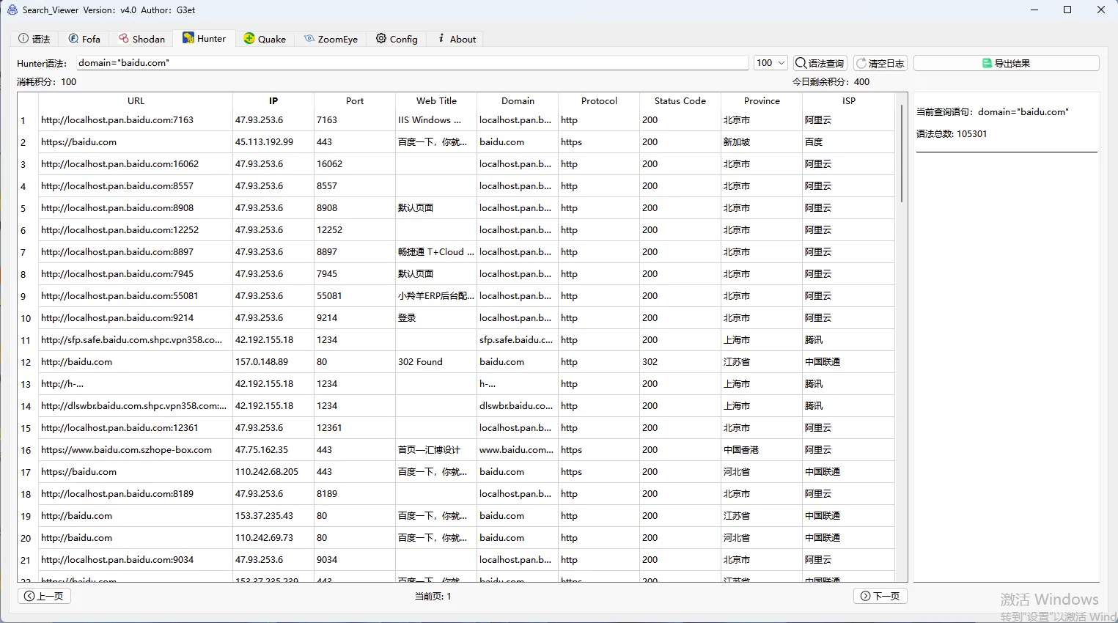Click the IP column header
This screenshot has width=1118, height=623.
coord(273,101)
